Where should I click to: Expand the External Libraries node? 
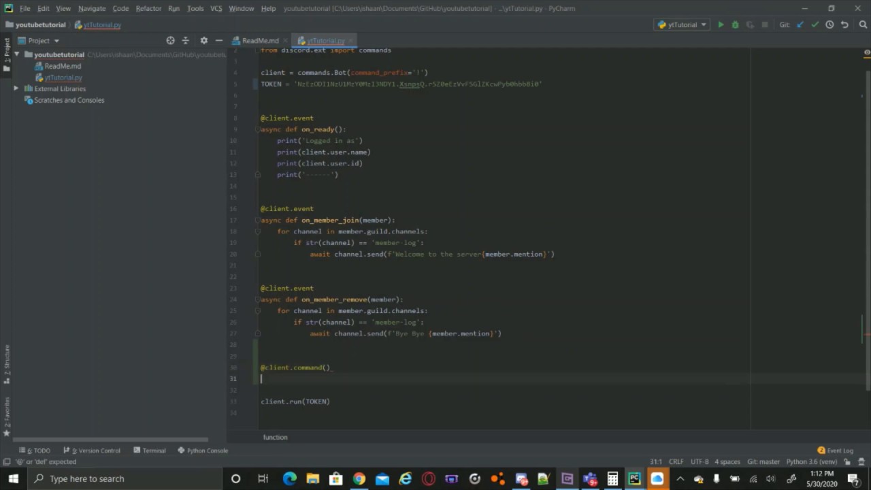pos(16,88)
